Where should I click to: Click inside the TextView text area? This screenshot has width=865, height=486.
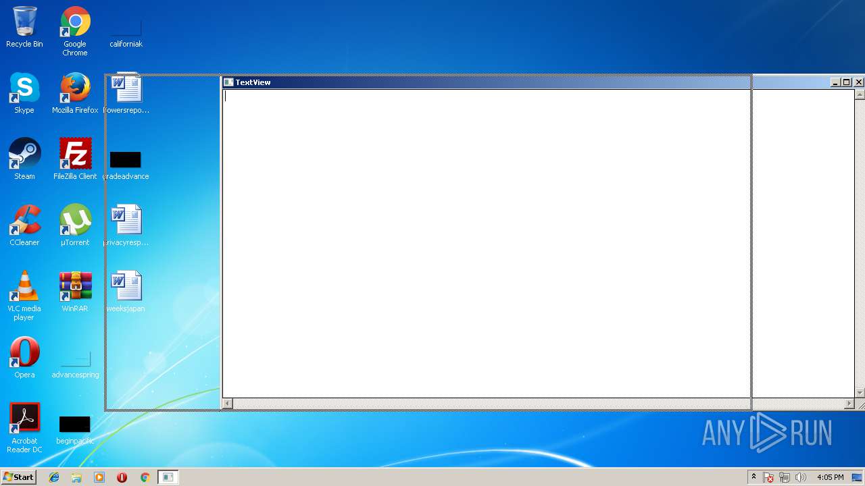tap(539, 243)
